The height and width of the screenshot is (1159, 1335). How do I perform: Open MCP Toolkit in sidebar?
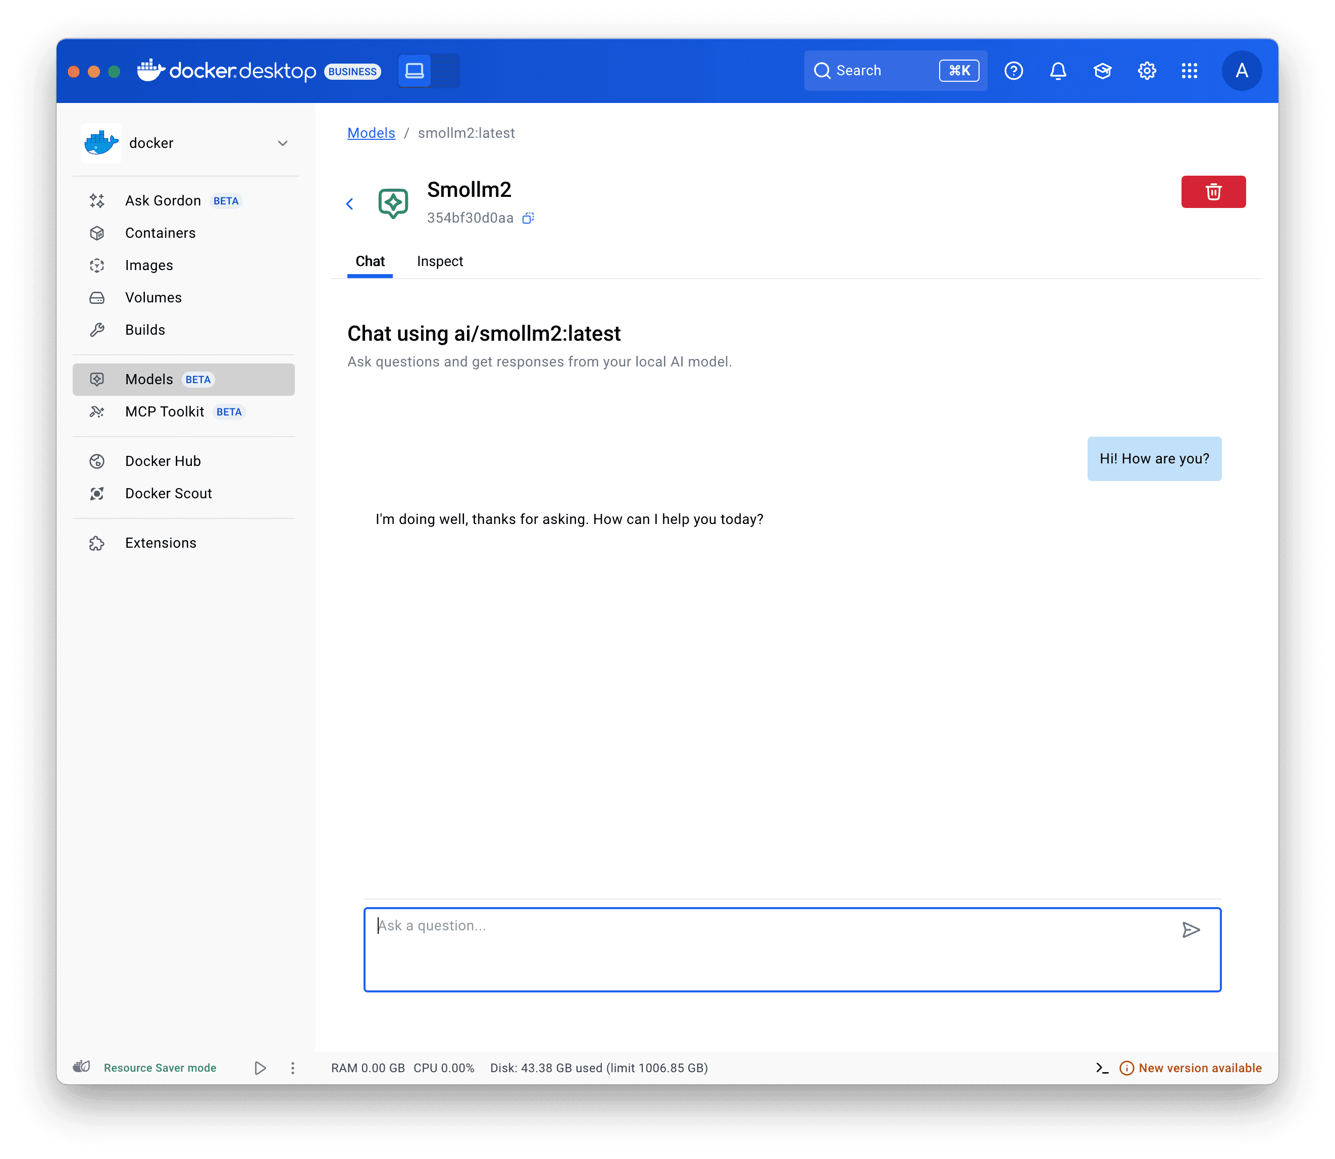pos(164,412)
